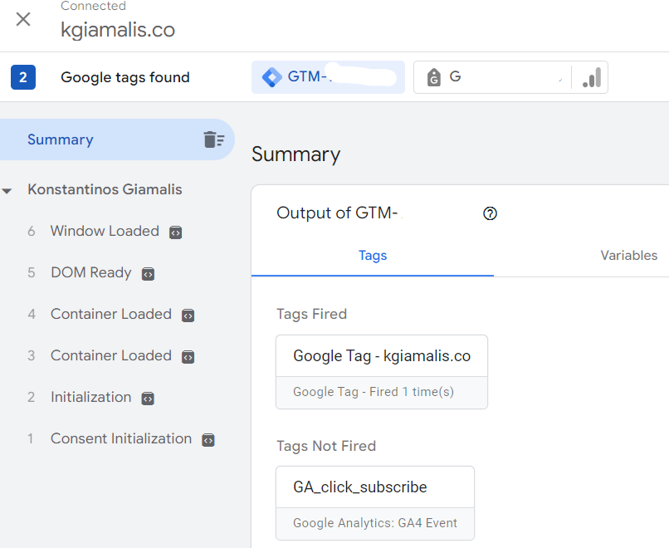This screenshot has height=548, width=669.
Task: Click the Google Analytics: GA4 Event label
Action: [375, 523]
